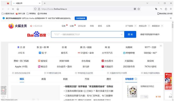Viewport: 175px width, 102px height.
Task: Click the Baidu logo beside search box
Action: point(37,34)
